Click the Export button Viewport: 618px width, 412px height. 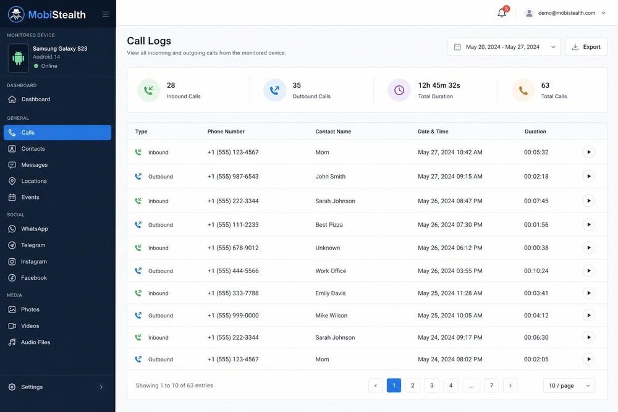point(586,47)
